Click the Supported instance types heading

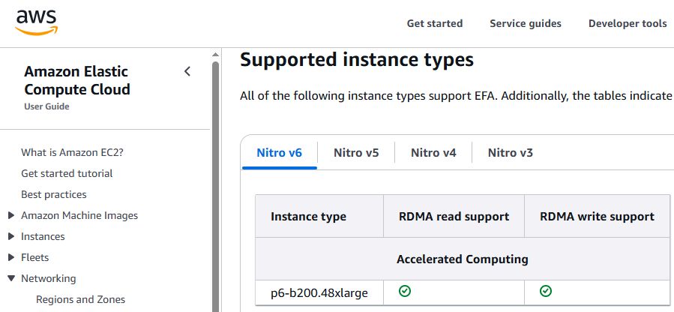point(357,59)
